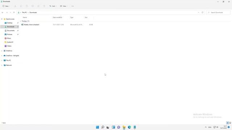Launch Microsoft Edge from taskbar
Image resolution: width=232 pixels, height=130 pixels.
(129, 127)
